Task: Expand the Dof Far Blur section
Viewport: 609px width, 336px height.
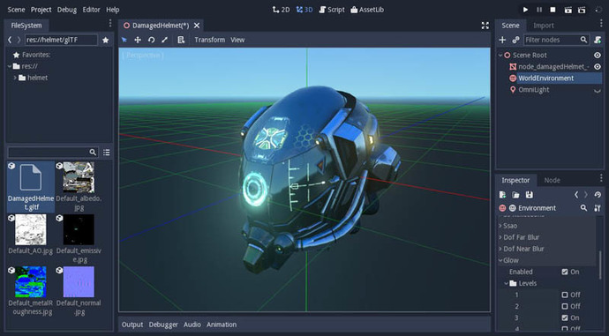Action: point(500,237)
